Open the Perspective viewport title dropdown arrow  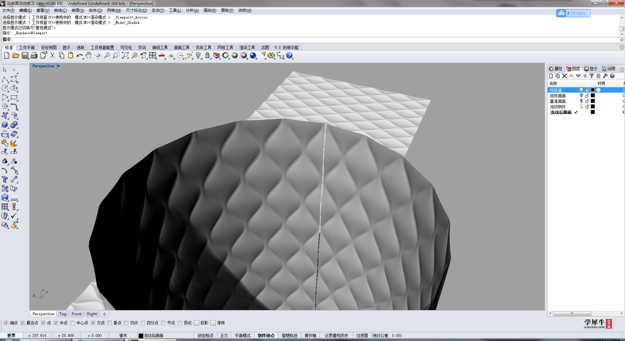click(59, 66)
